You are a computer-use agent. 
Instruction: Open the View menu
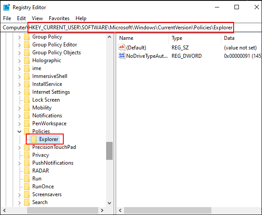[37, 18]
